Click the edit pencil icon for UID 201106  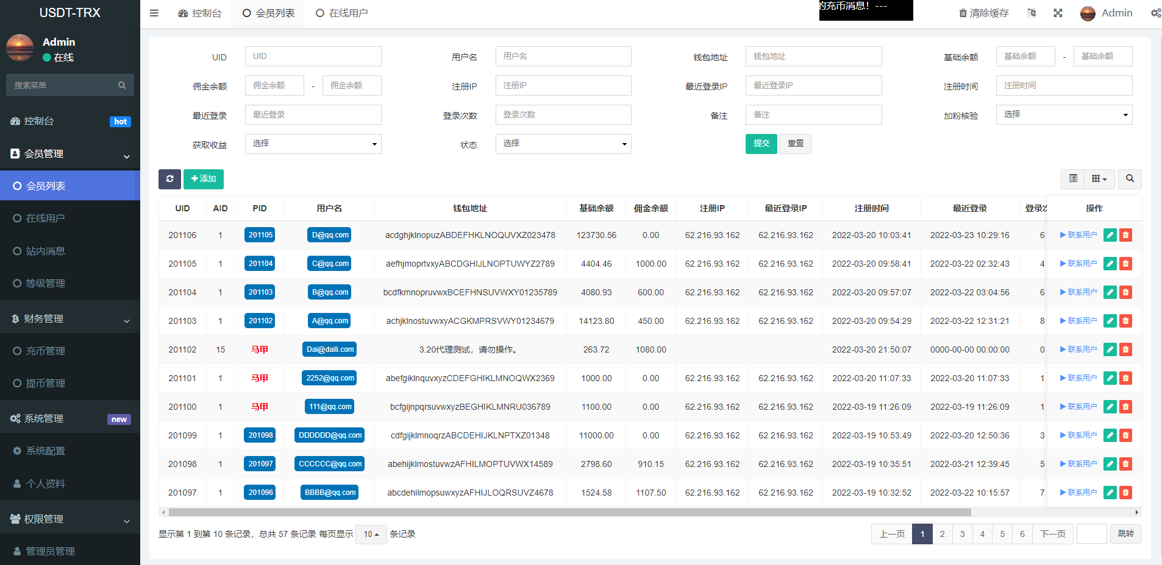pyautogui.click(x=1110, y=235)
